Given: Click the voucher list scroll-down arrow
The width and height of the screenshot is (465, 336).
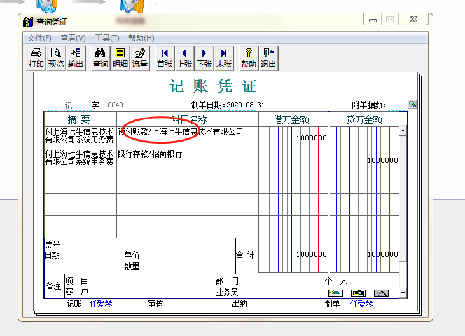Looking at the screenshot, I should pos(403,293).
